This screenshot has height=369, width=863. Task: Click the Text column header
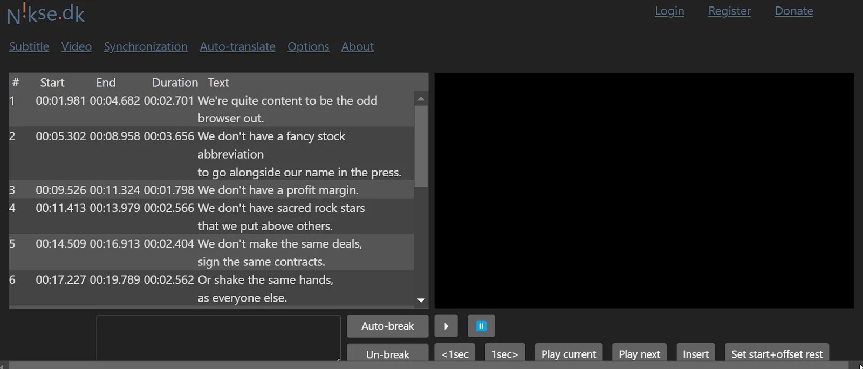tap(218, 83)
